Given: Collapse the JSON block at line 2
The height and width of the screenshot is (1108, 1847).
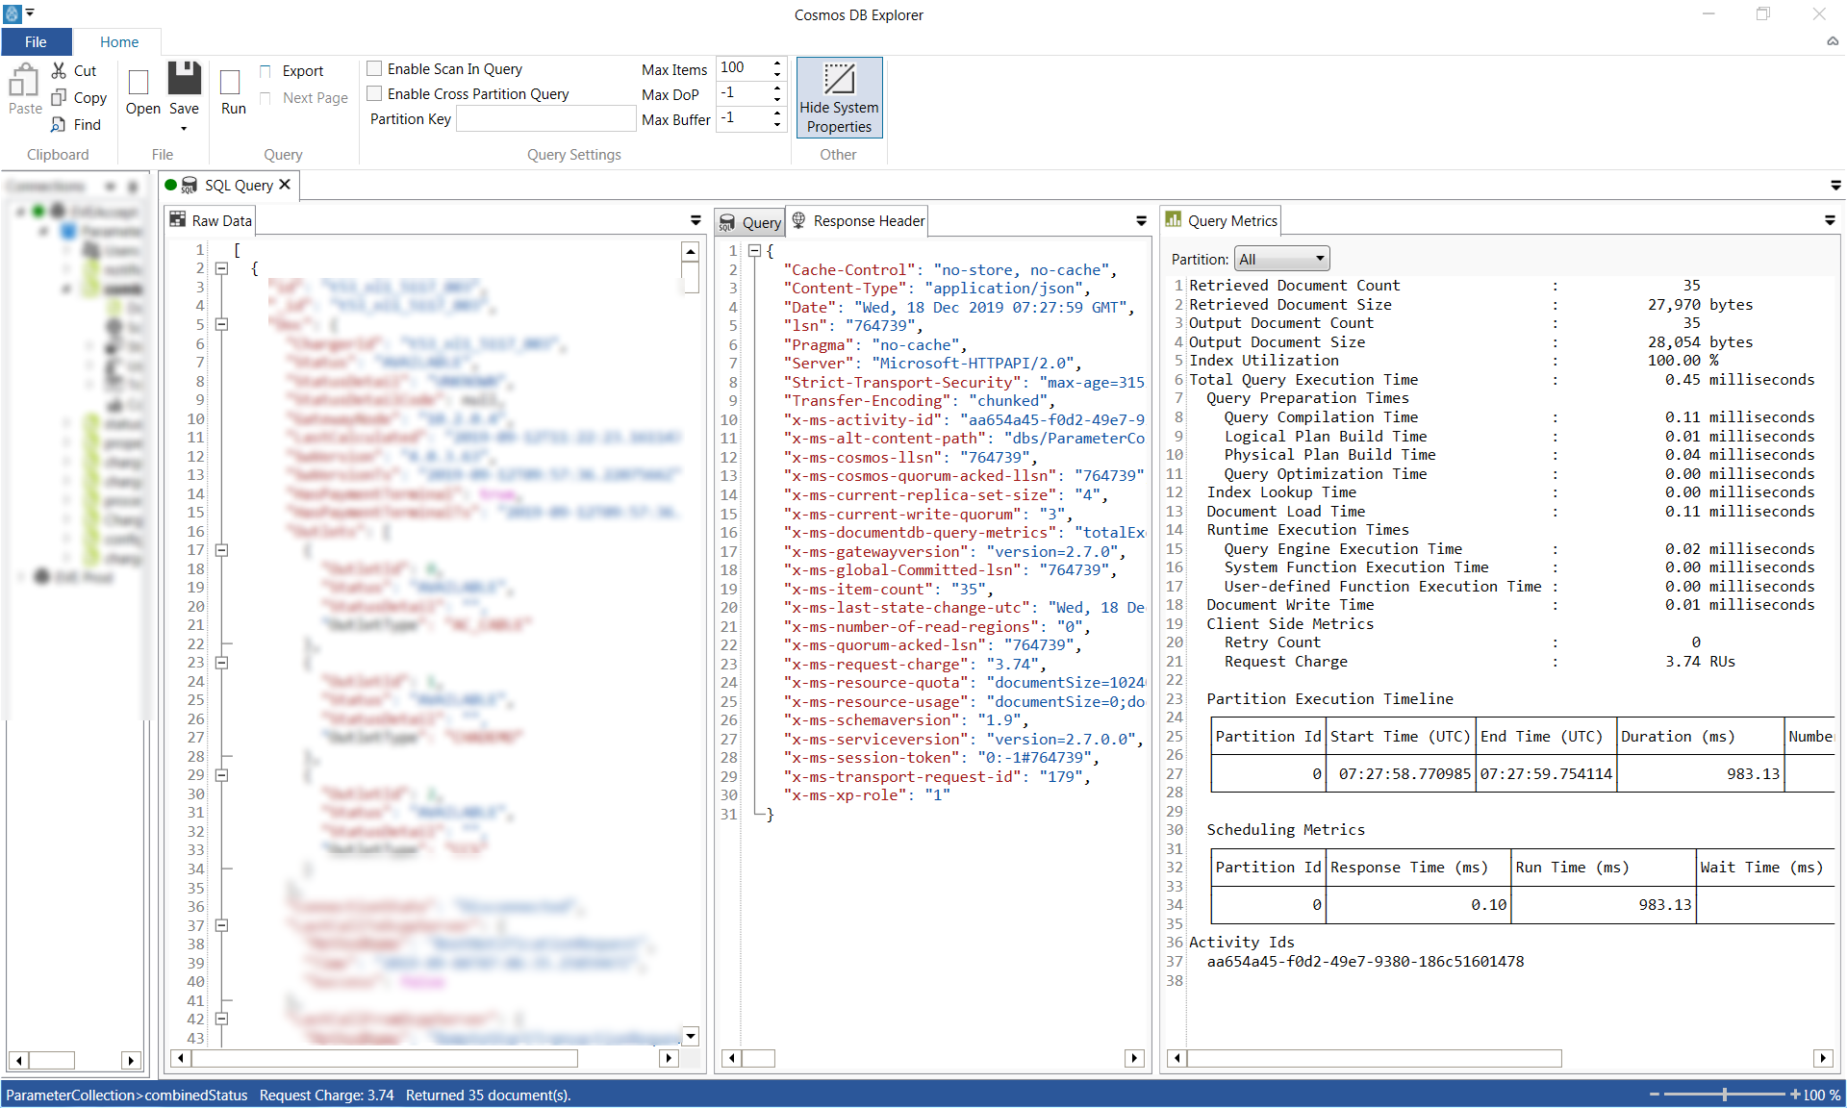Looking at the screenshot, I should click(x=221, y=268).
